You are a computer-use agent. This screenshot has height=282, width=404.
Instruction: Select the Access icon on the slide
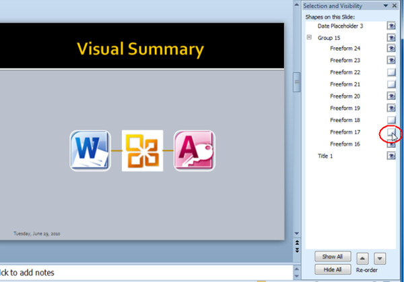pyautogui.click(x=195, y=151)
